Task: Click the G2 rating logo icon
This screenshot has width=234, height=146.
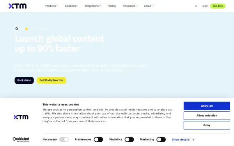Action: point(17,28)
